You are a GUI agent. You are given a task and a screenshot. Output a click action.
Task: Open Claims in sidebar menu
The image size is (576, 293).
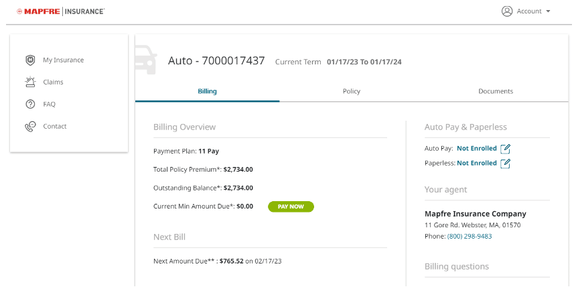click(x=53, y=82)
